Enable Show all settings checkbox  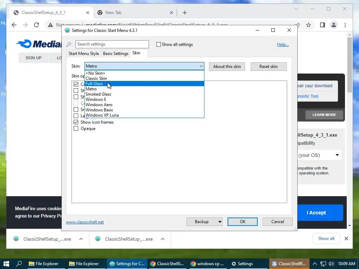[x=158, y=44]
